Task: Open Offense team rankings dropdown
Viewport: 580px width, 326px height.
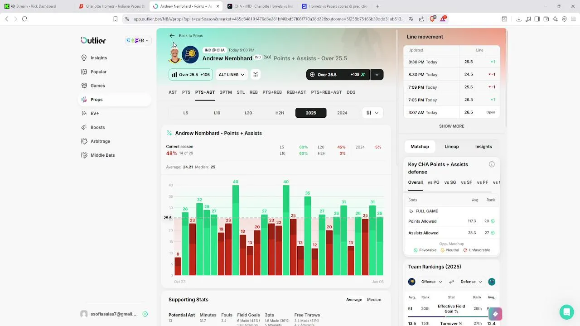Action: 431,282
